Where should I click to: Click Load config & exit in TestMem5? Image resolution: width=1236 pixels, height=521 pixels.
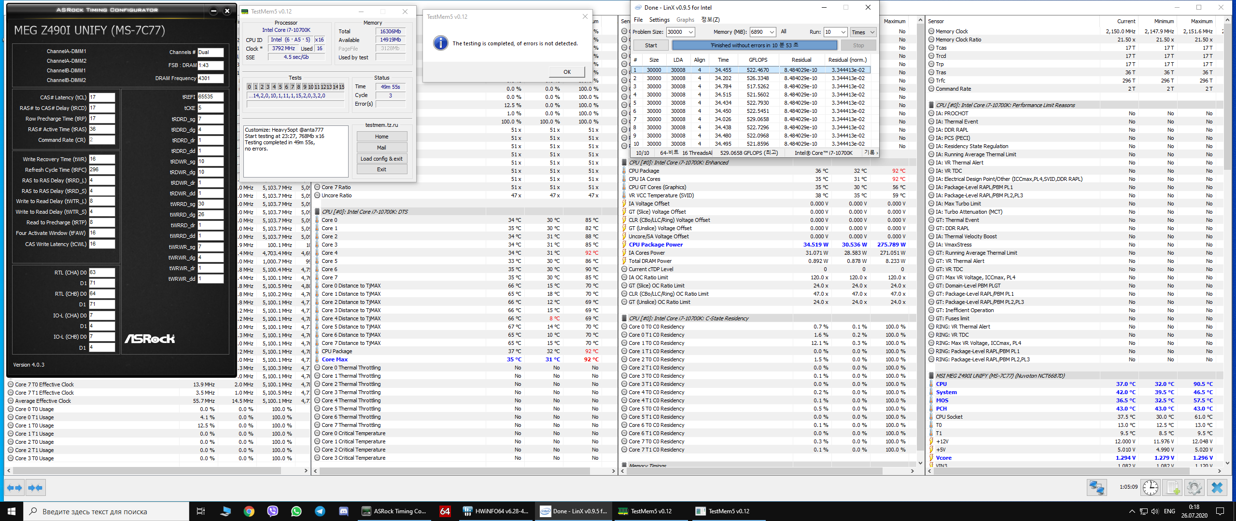coord(381,159)
